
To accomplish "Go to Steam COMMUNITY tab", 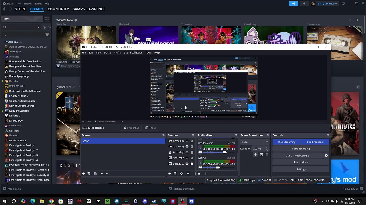I will point(58,9).
